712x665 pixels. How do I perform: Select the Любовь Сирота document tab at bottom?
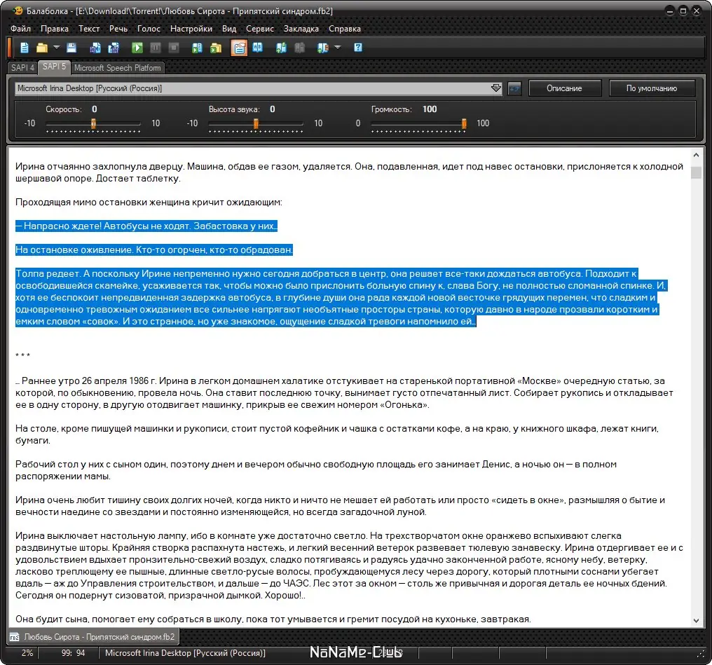(x=93, y=637)
